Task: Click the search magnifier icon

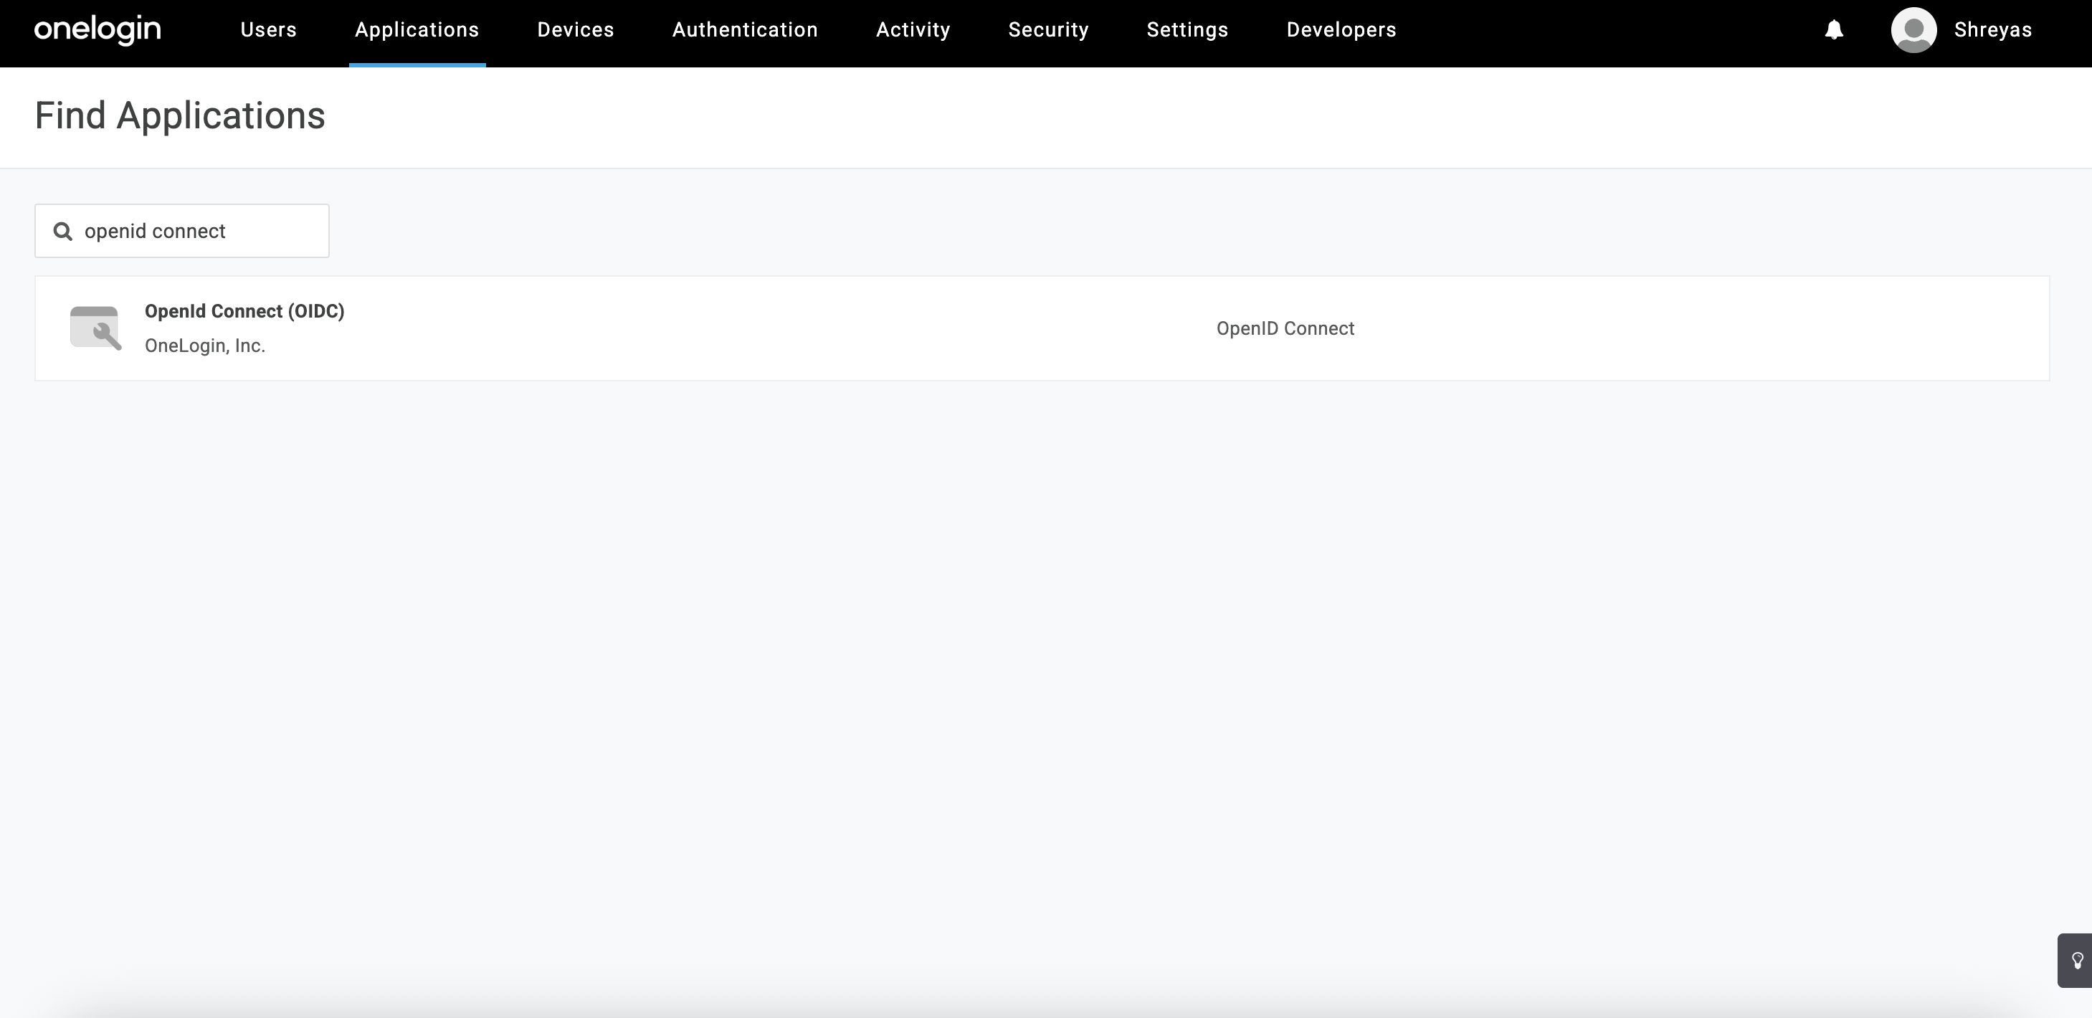Action: pos(62,232)
